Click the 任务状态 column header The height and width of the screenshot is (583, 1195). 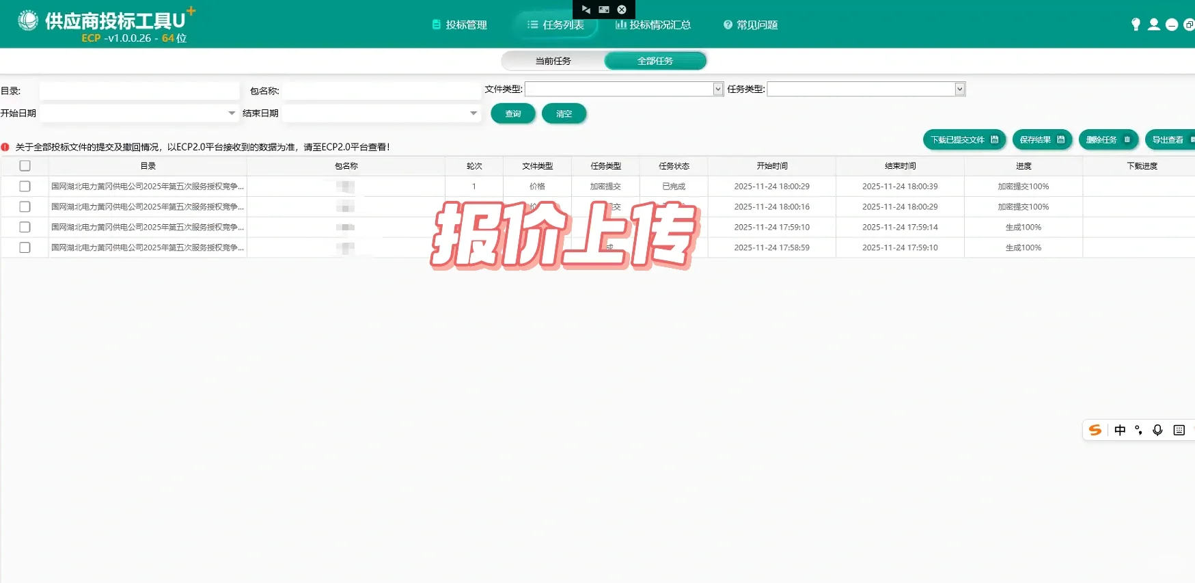674,166
